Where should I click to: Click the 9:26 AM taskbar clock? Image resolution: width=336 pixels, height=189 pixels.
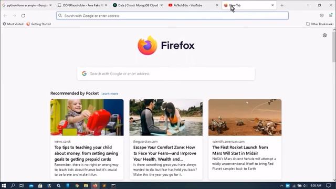(316, 185)
